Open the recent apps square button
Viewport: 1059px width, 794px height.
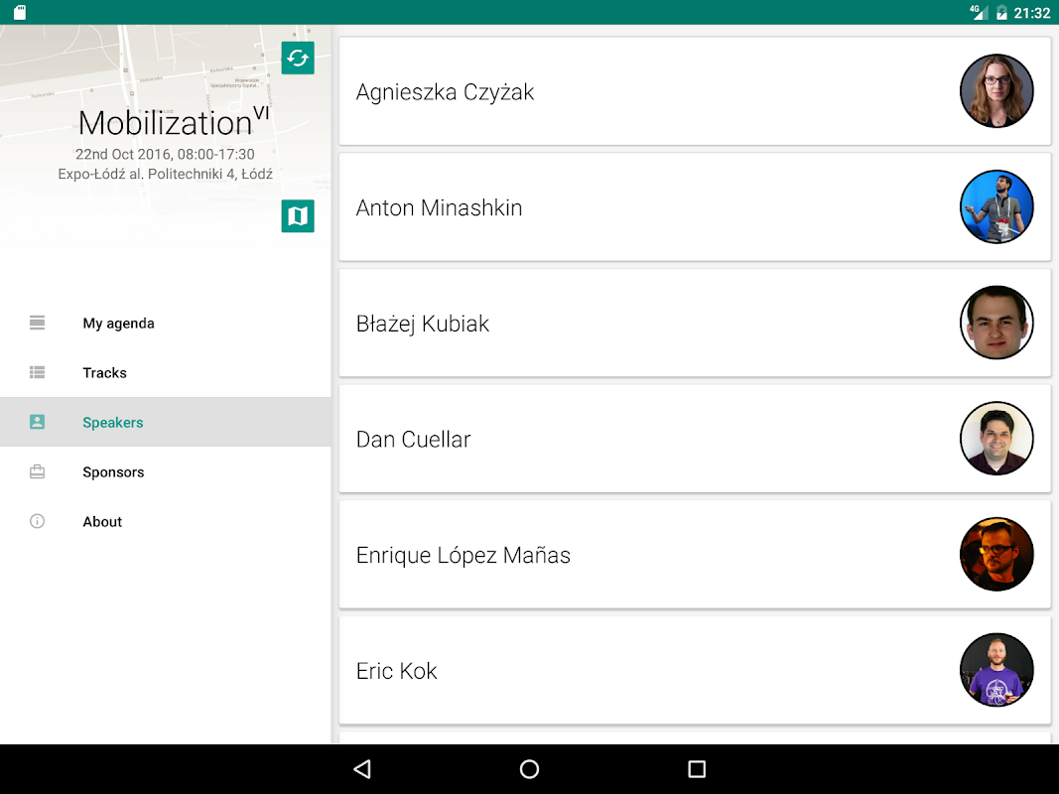click(x=697, y=769)
